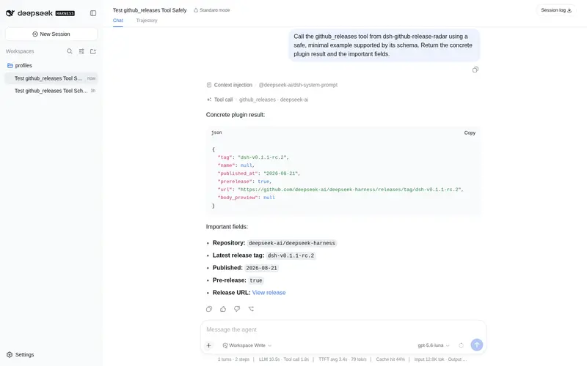Click the 'dsh-v0.1.1-rc.2' latest release tag chip
This screenshot has width=587, height=366.
pos(291,255)
